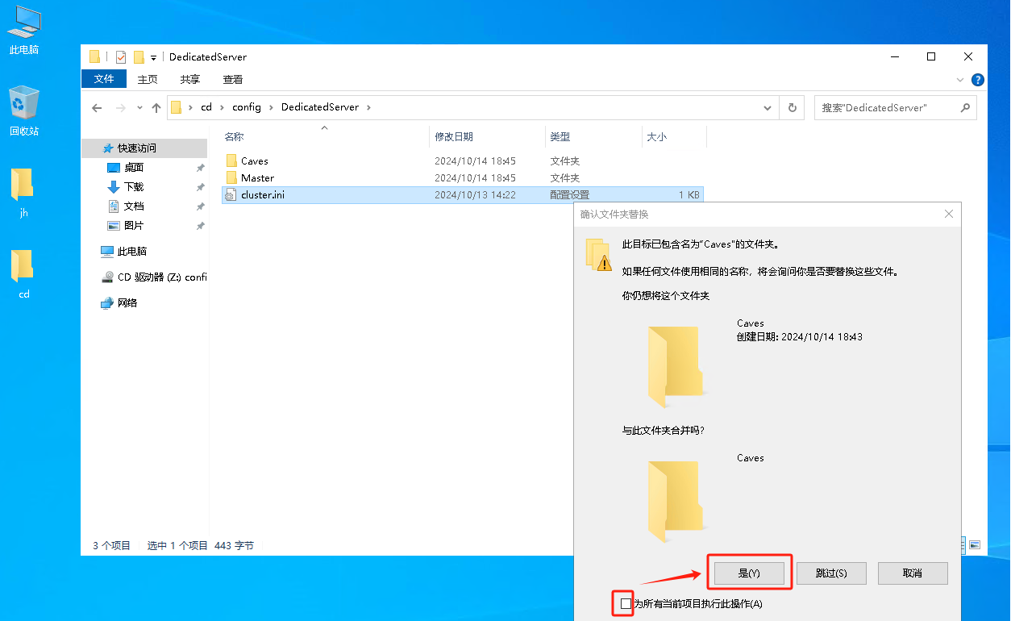
Task: Sort by the 修改日期 column header
Action: point(454,137)
